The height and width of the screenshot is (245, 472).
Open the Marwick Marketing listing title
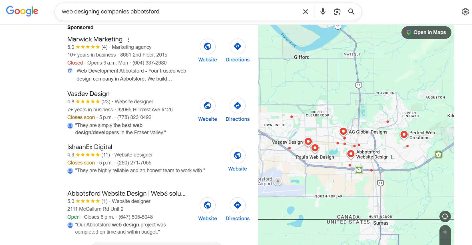click(95, 39)
